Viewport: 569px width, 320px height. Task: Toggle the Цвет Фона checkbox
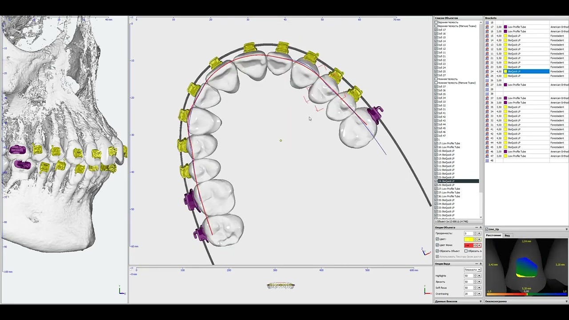[437, 245]
